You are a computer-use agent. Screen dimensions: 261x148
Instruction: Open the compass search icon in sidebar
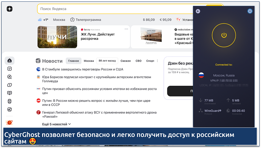tap(9, 77)
